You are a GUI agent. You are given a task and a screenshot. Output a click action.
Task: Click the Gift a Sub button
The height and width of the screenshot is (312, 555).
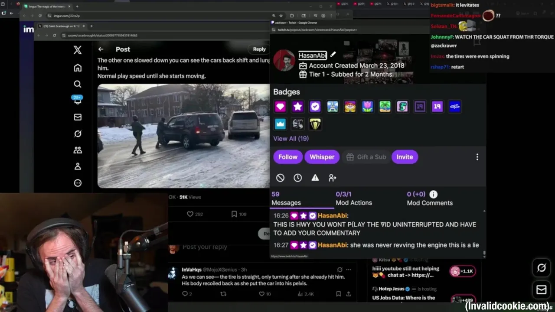(366, 157)
